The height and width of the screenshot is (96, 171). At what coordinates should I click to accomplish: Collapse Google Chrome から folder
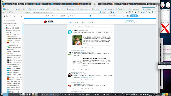coord(5,34)
